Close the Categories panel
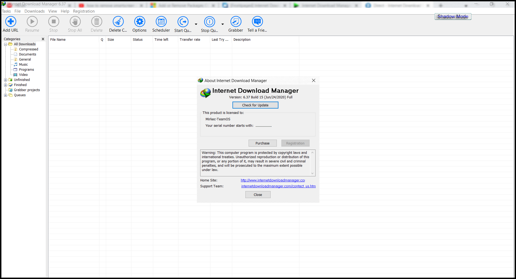This screenshot has height=279, width=516. (43, 39)
